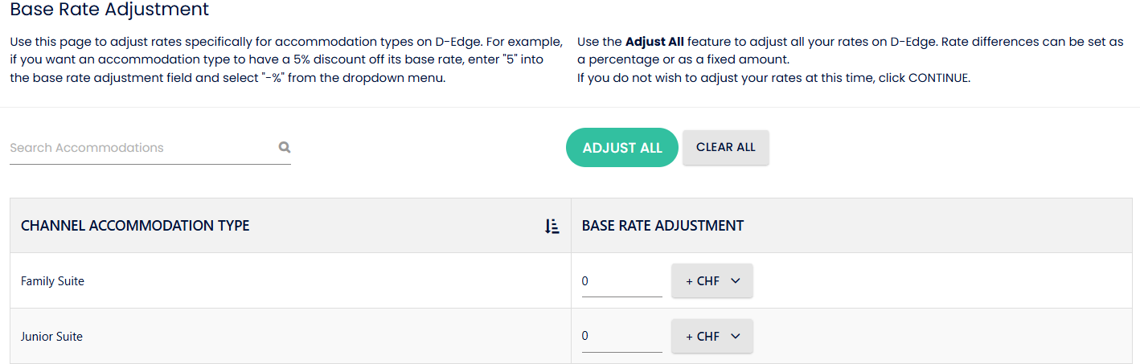Viewport: 1140px width, 364px height.
Task: Click the word CONTINUE in the instructions
Action: click(938, 79)
